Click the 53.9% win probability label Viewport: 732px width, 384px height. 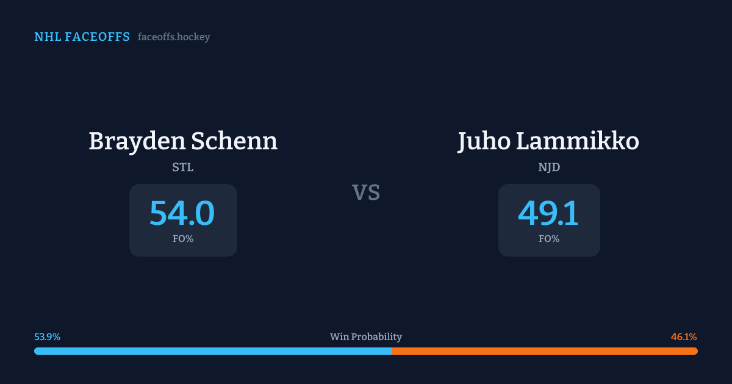click(48, 337)
